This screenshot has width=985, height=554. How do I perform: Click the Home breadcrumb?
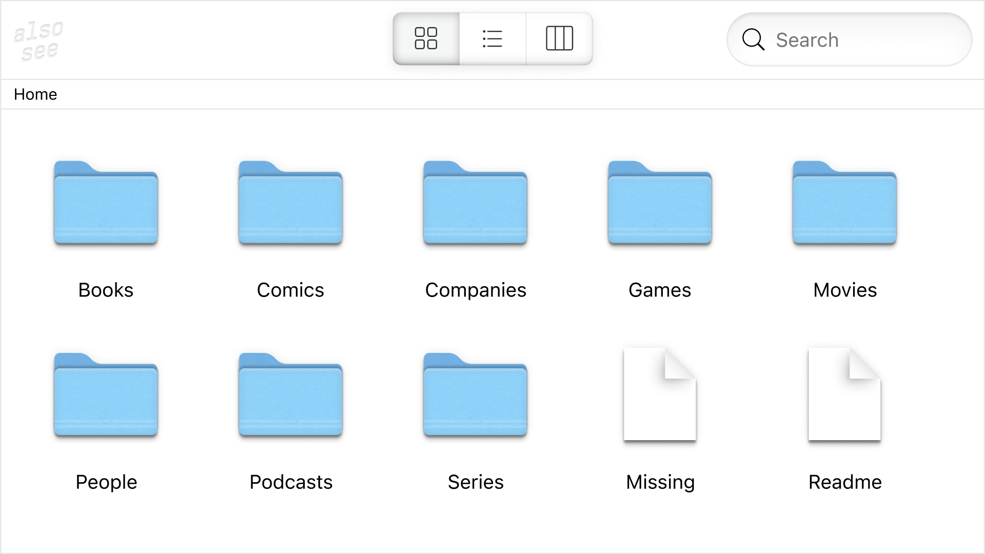(x=36, y=94)
